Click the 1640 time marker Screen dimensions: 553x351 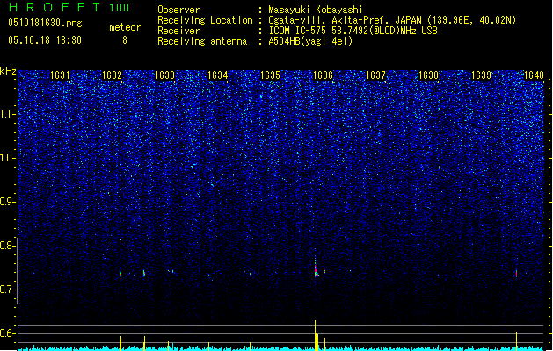534,75
